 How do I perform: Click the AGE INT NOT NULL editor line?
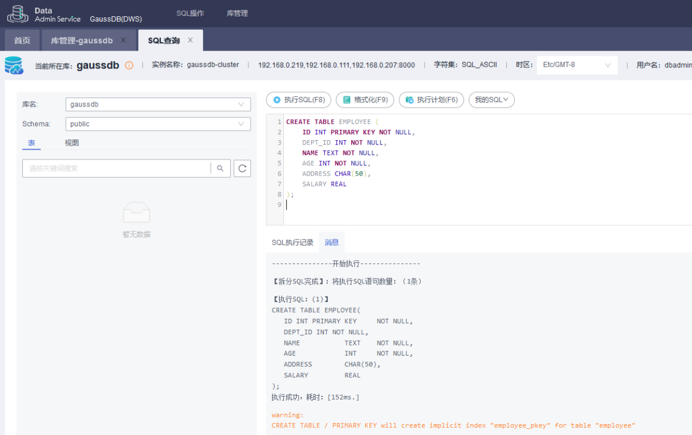336,163
